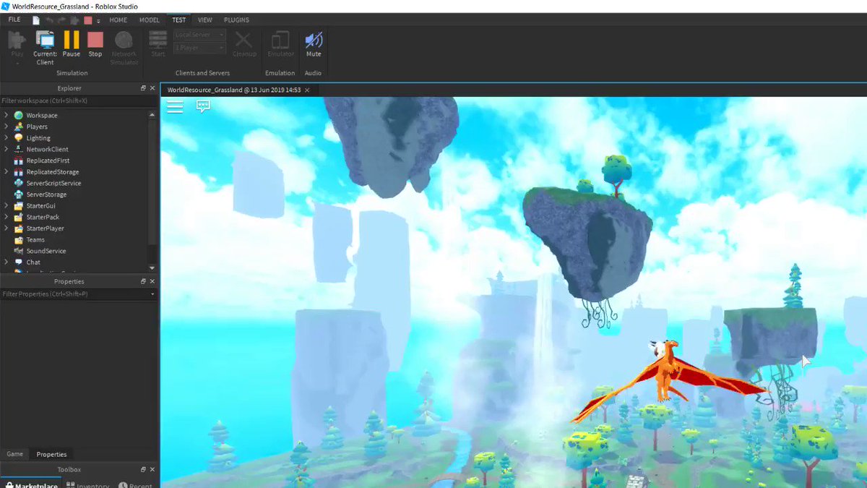Viewport: 867px width, 488px height.
Task: Select the Teams row label
Action: (35, 240)
